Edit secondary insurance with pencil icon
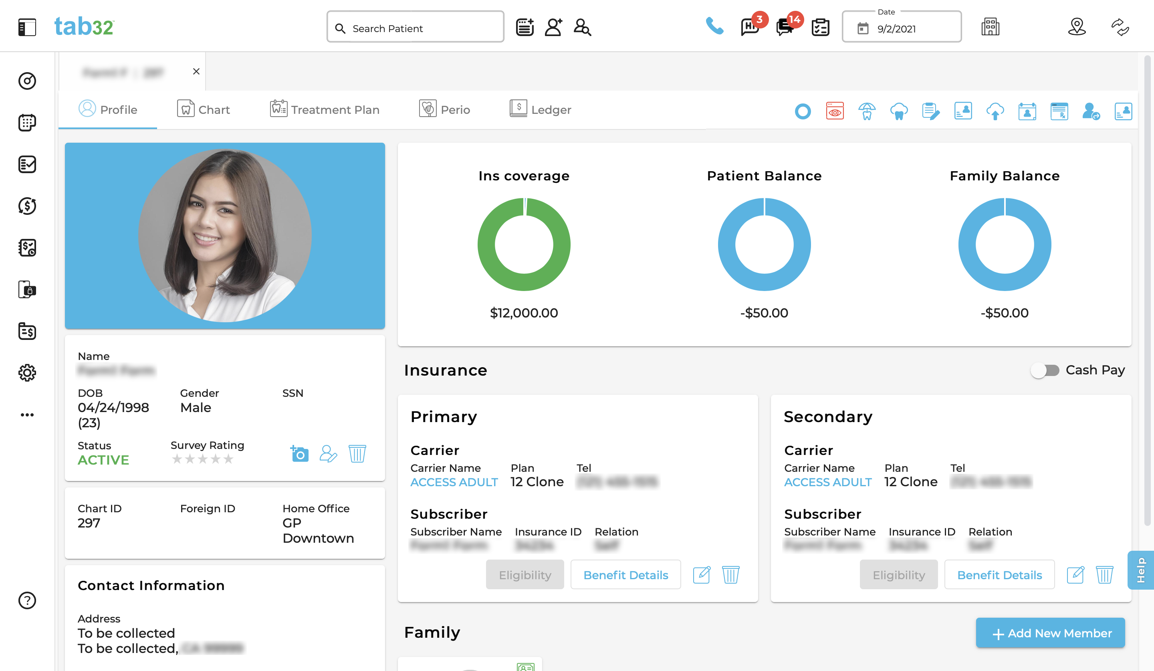The width and height of the screenshot is (1154, 671). [x=1075, y=574]
